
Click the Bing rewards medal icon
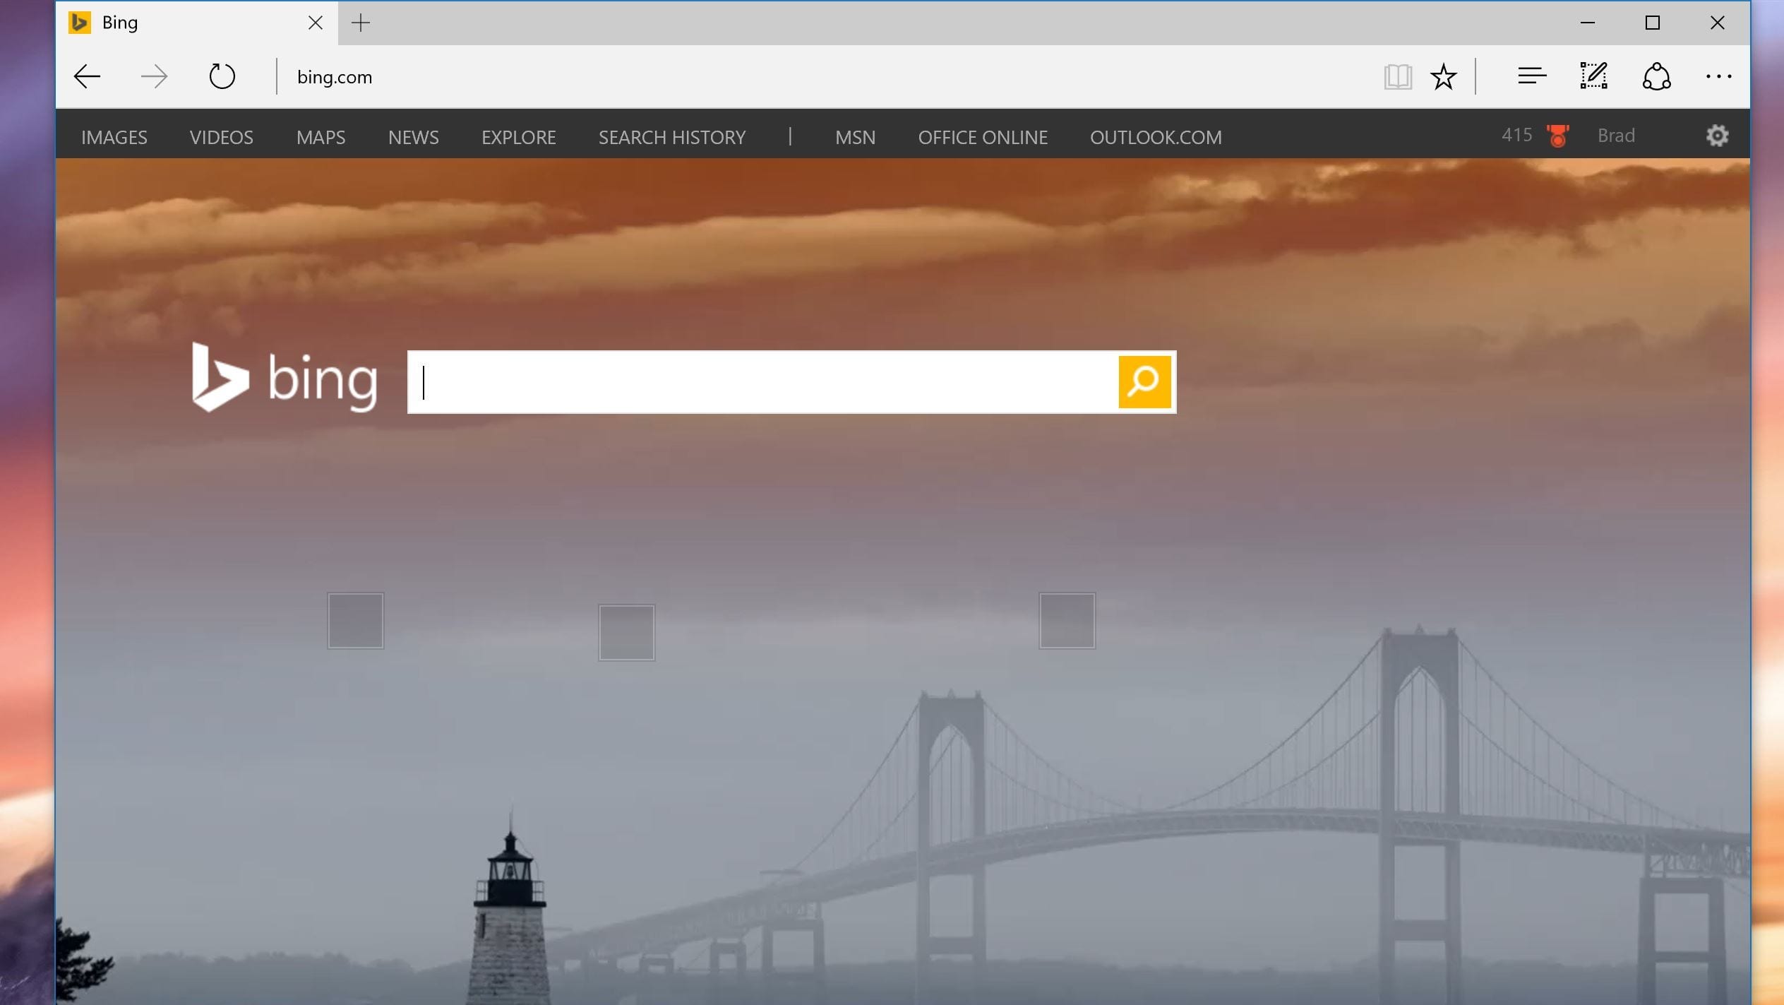(x=1557, y=136)
